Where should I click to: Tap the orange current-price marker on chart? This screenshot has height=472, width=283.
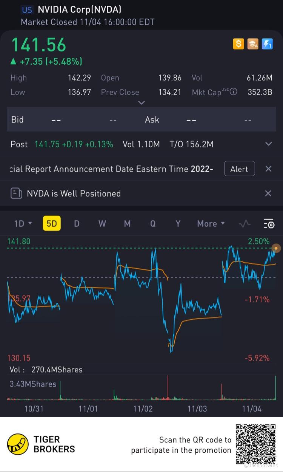276,248
